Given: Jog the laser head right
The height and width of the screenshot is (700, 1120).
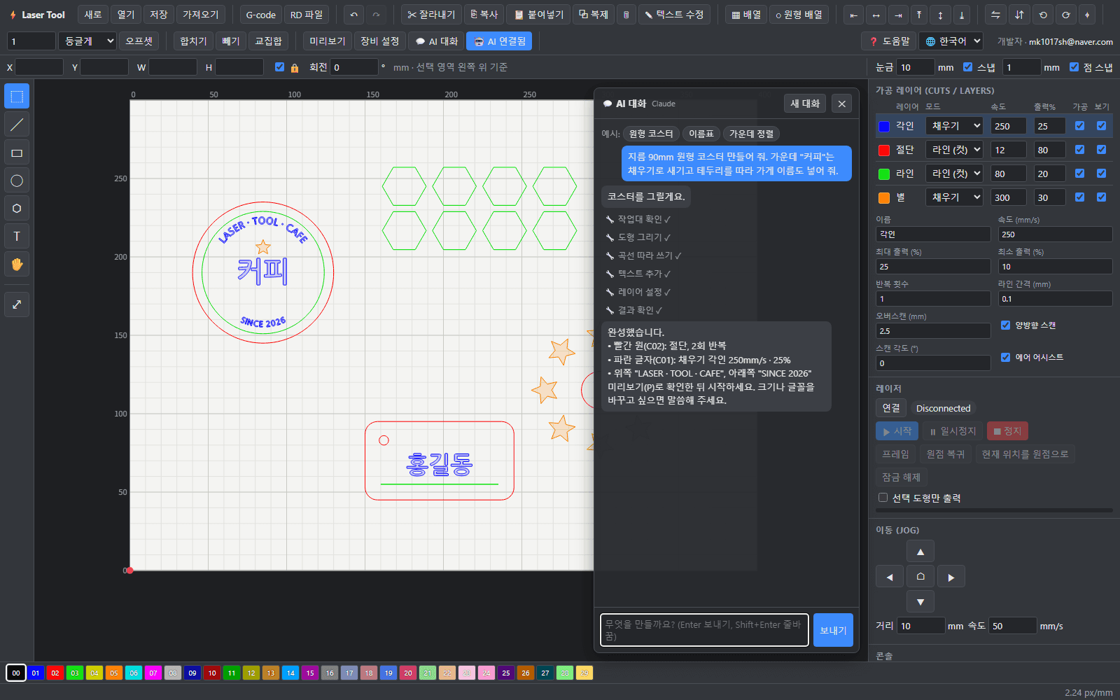Looking at the screenshot, I should tap(951, 577).
